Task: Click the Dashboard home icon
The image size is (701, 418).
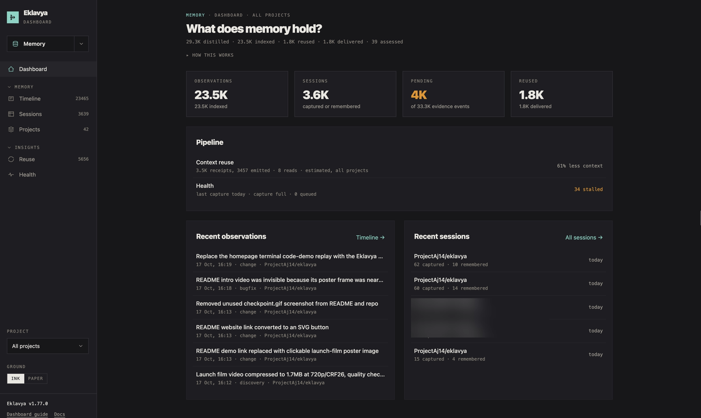Action: [x=11, y=69]
